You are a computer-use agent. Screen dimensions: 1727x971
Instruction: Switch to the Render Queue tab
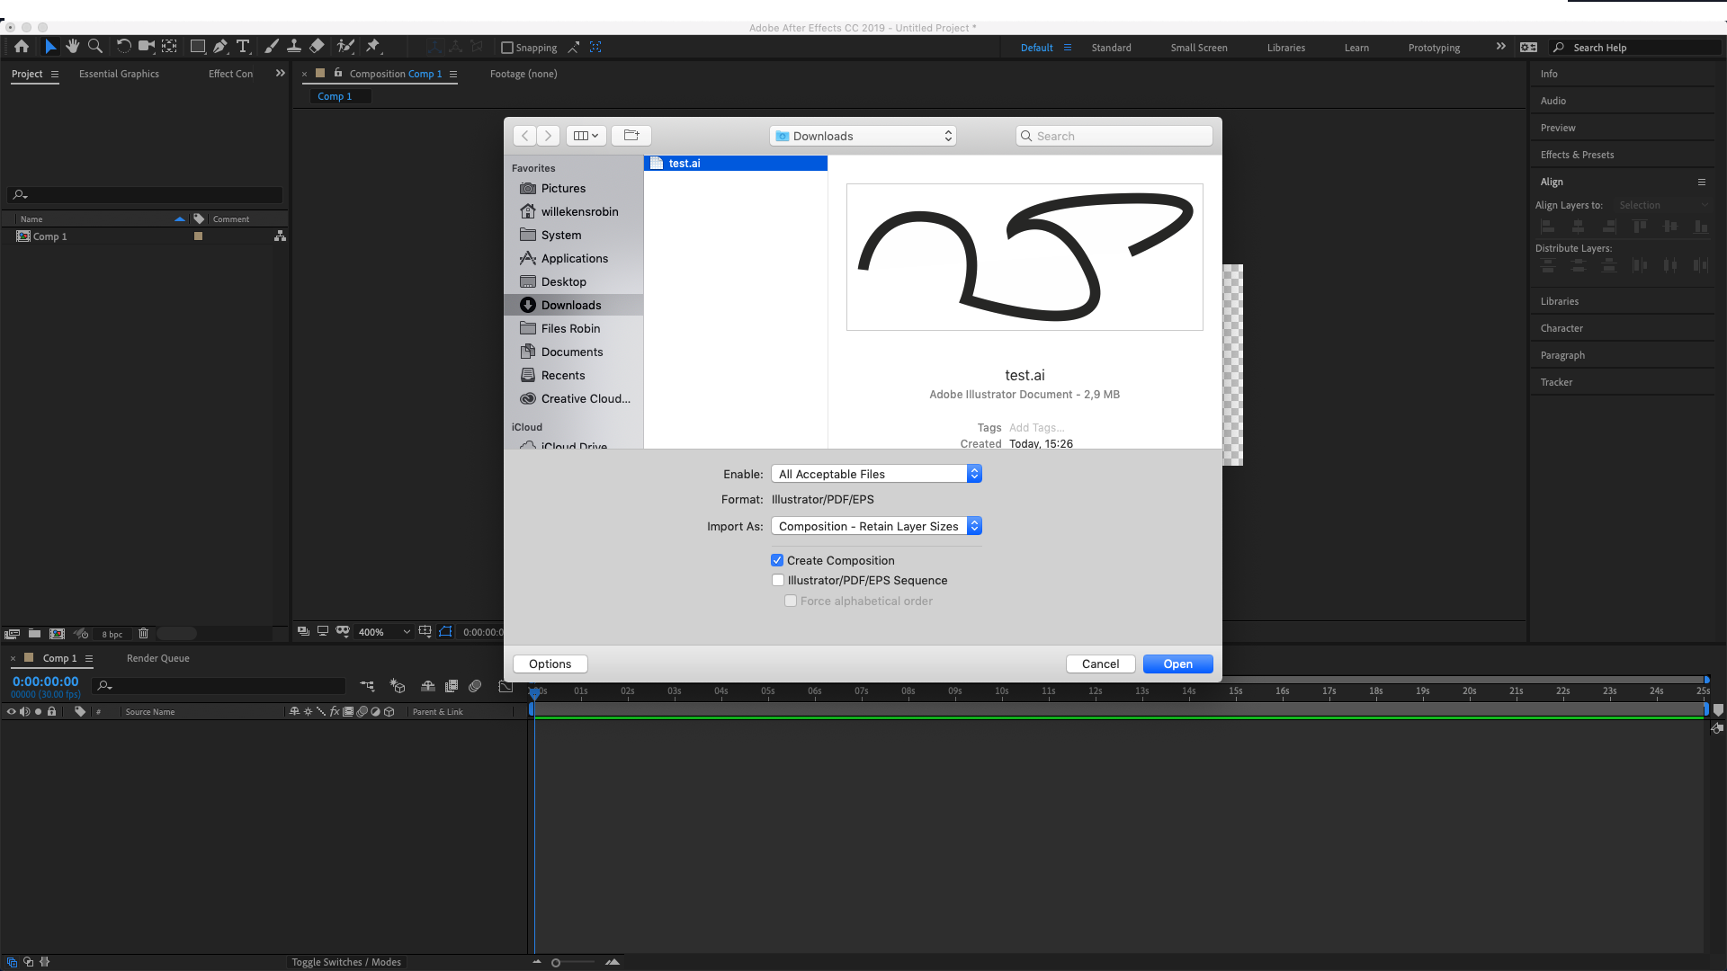click(157, 658)
